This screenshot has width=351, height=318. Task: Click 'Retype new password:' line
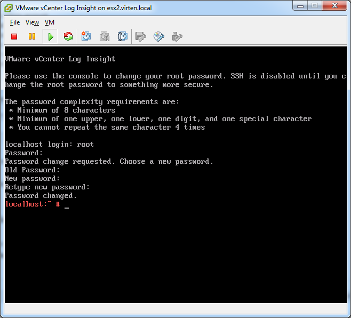pos(47,187)
